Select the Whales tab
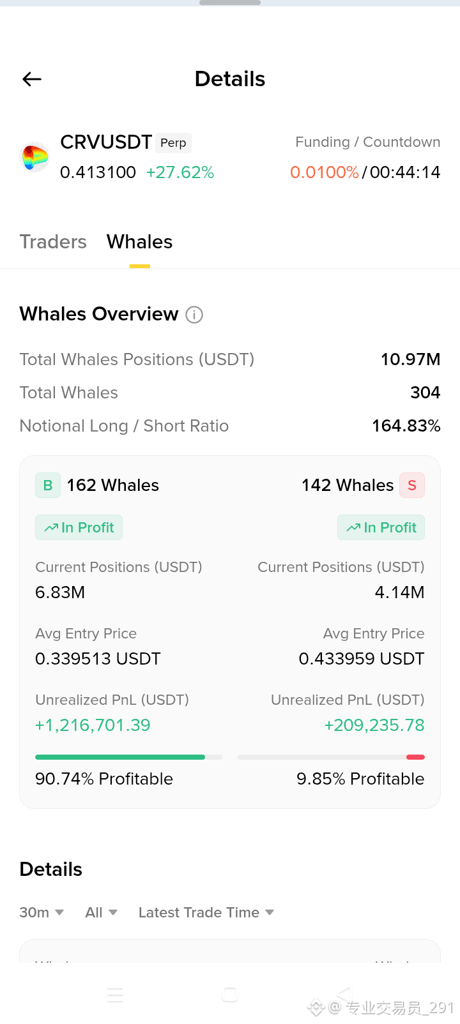The height and width of the screenshot is (1024, 460). 139,242
